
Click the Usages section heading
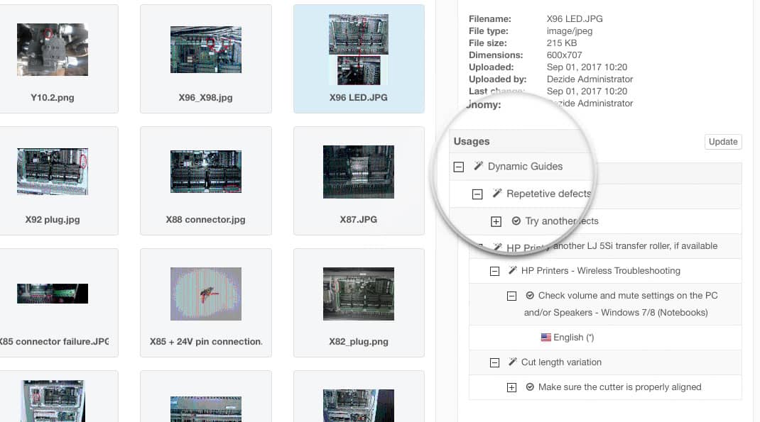pos(472,141)
